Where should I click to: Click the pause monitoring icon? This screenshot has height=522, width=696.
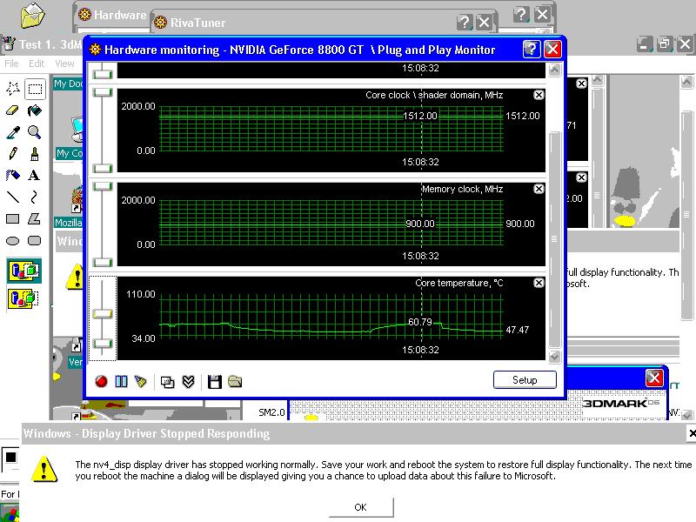(121, 381)
